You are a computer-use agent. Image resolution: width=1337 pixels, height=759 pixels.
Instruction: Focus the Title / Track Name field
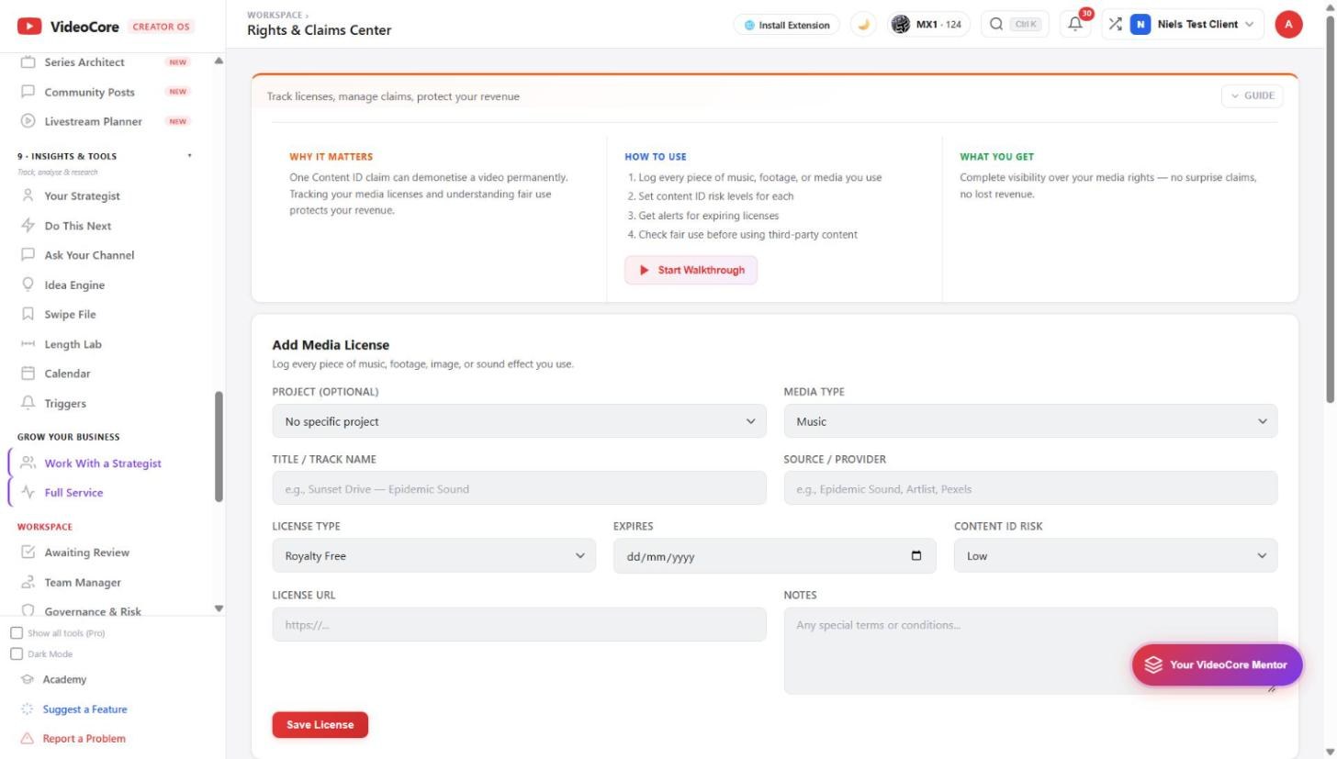click(519, 488)
